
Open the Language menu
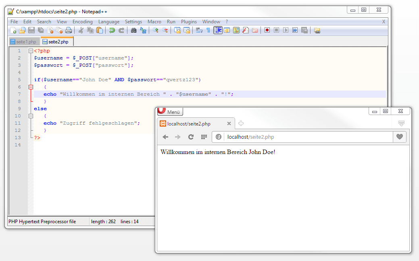point(109,22)
